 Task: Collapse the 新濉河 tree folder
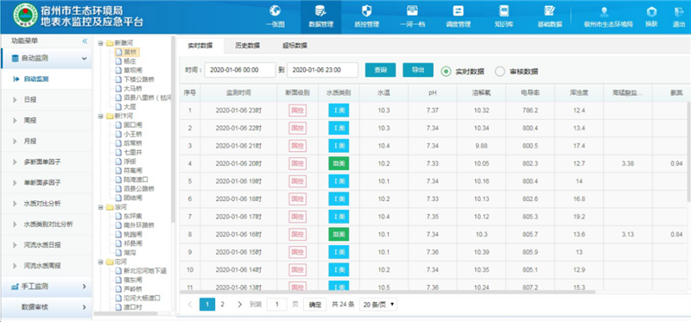[101, 43]
